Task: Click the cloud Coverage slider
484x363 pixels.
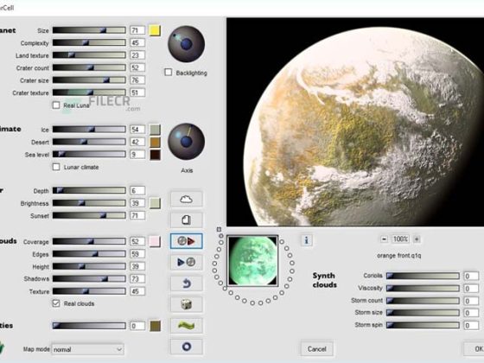Action: tap(89, 241)
